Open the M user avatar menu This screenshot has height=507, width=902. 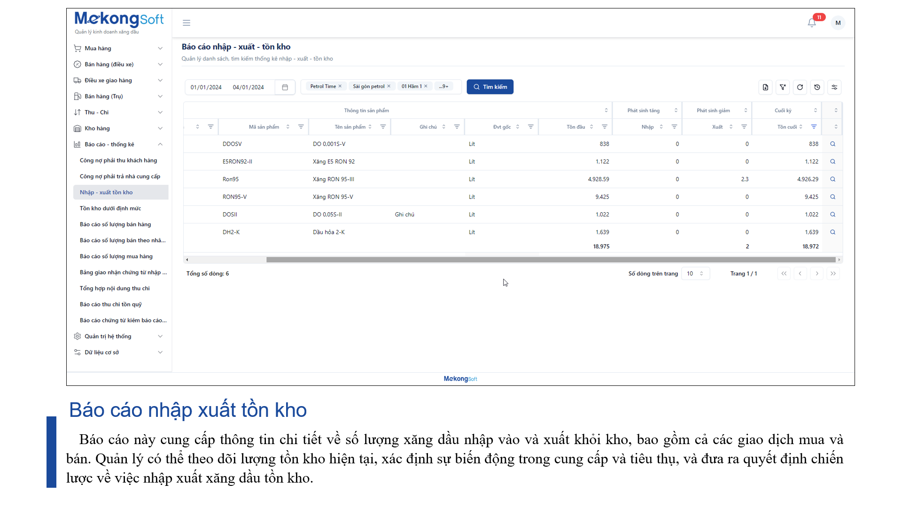838,23
